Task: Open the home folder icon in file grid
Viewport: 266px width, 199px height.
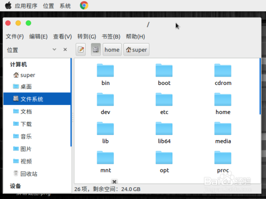Action: click(x=223, y=99)
